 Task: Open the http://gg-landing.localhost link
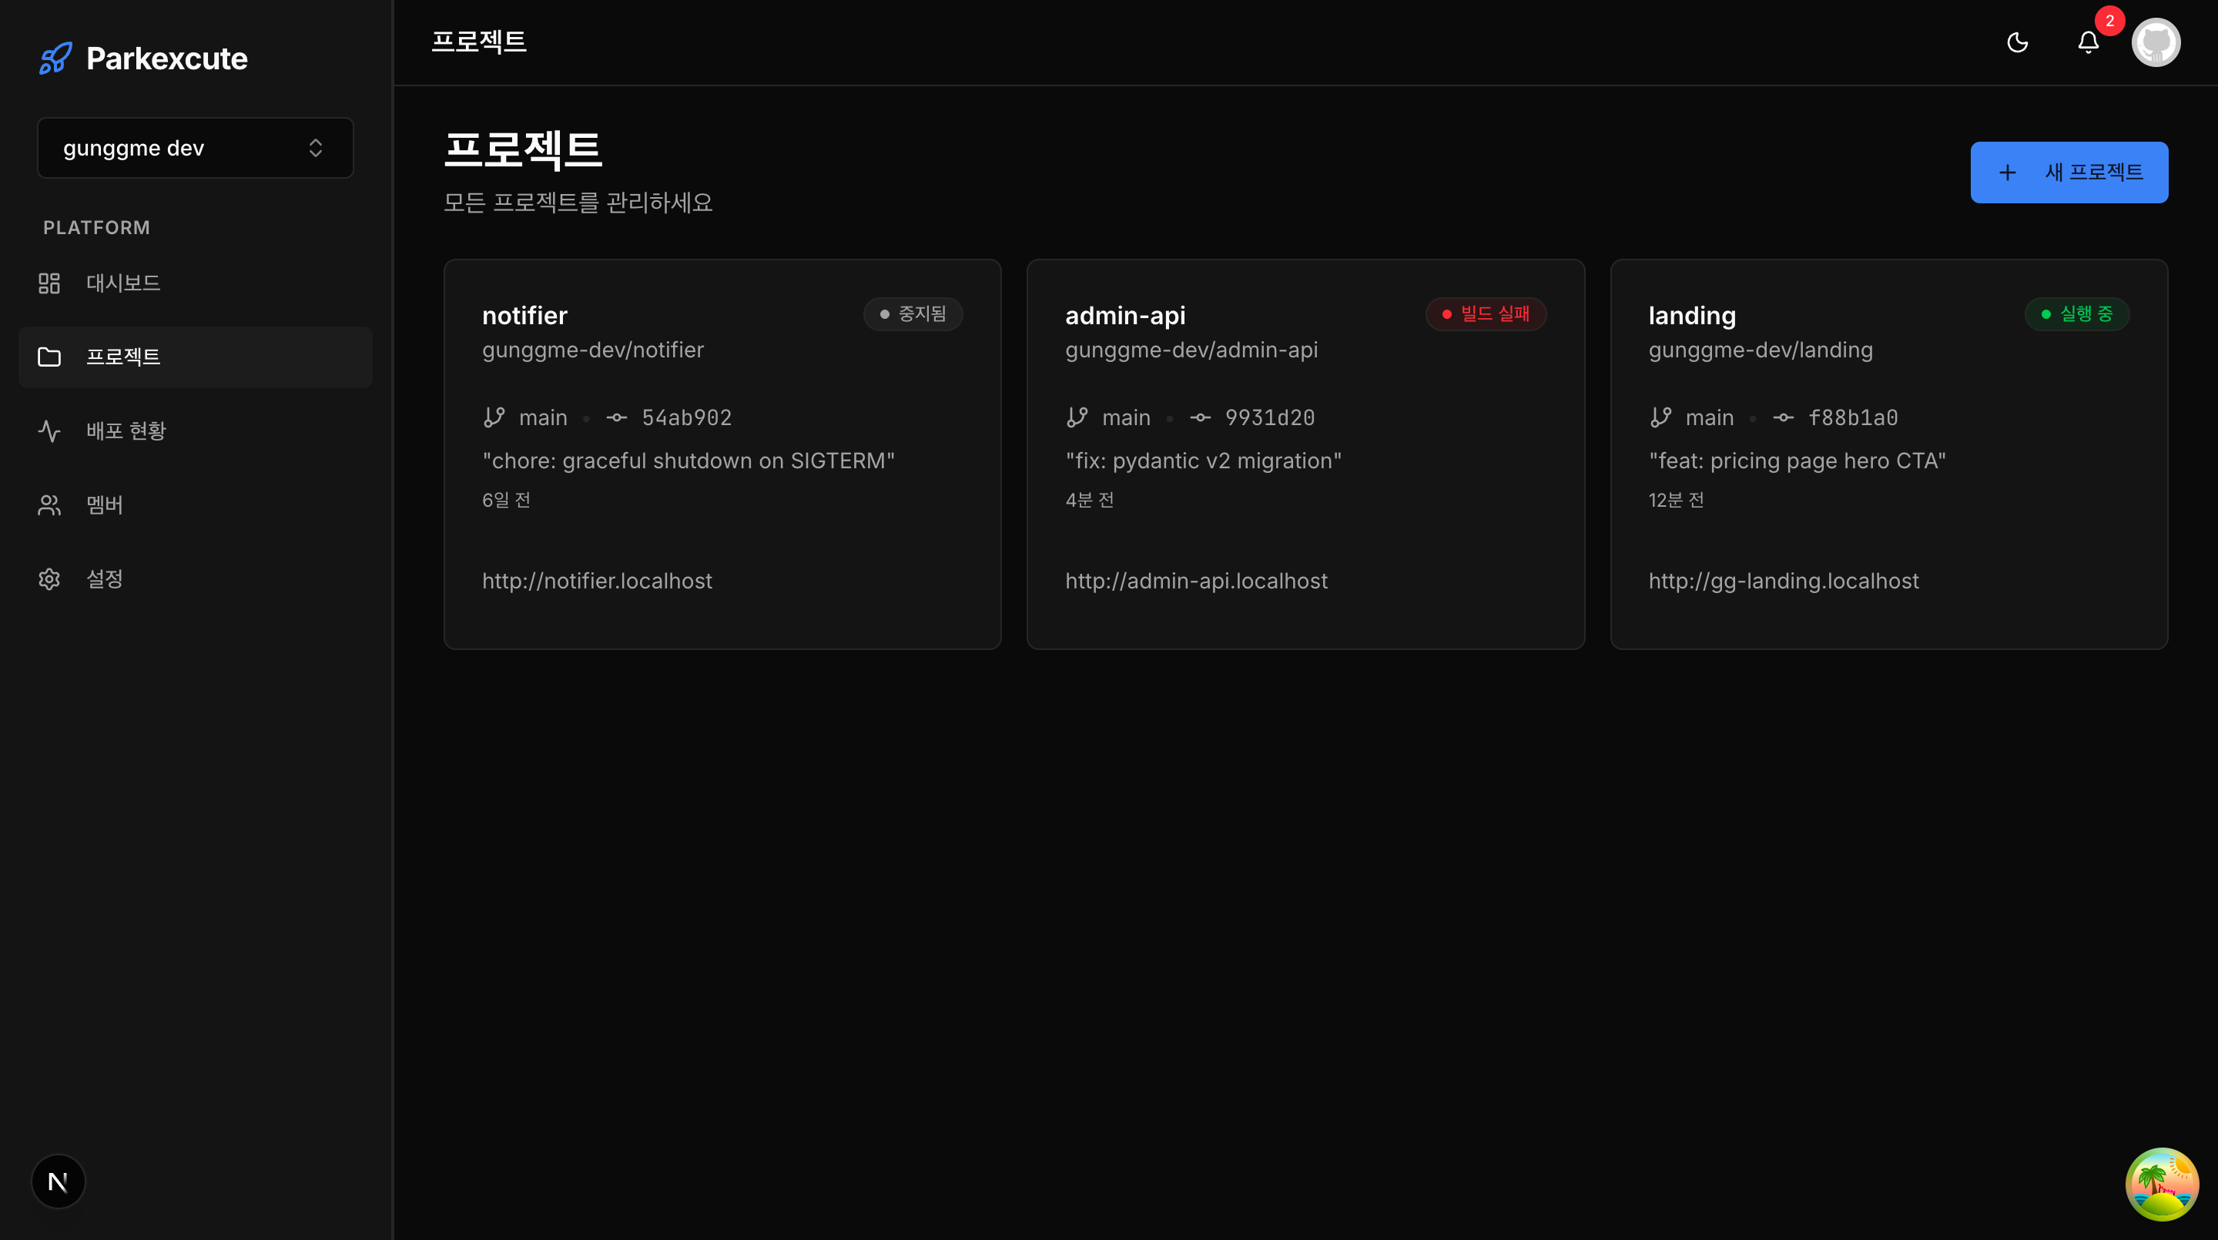(1783, 581)
